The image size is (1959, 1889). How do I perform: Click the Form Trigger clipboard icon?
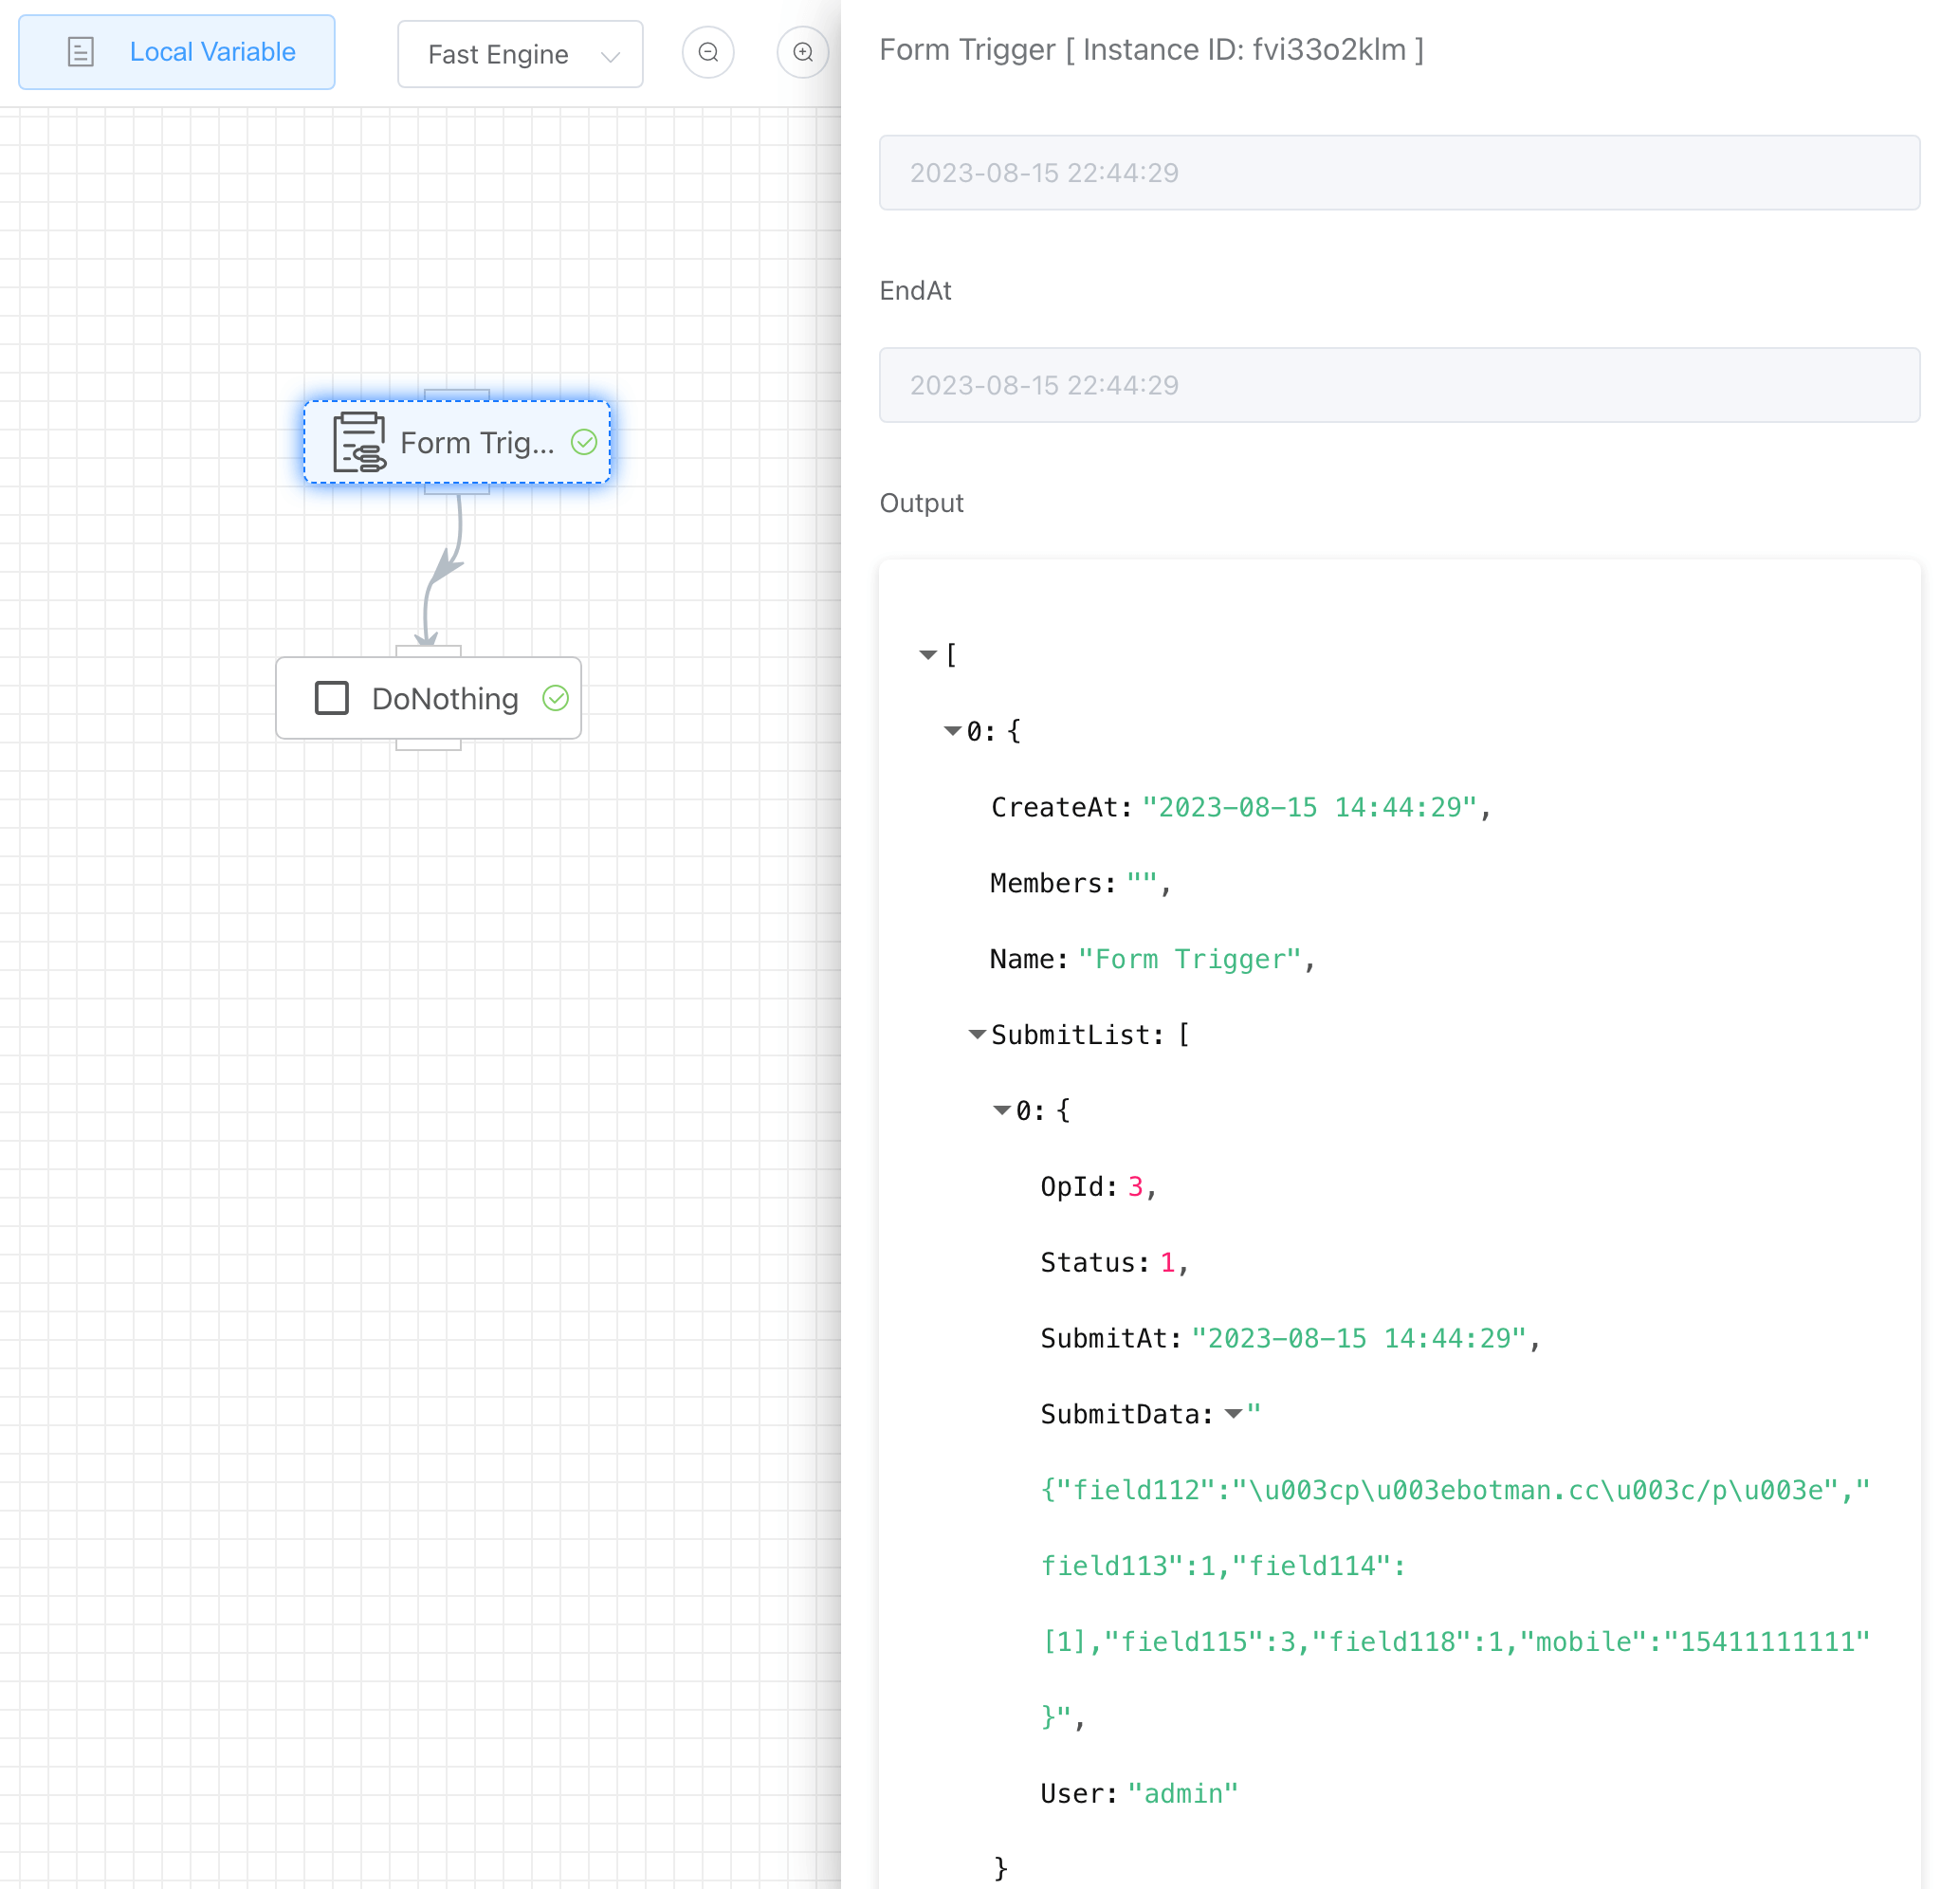coord(359,442)
